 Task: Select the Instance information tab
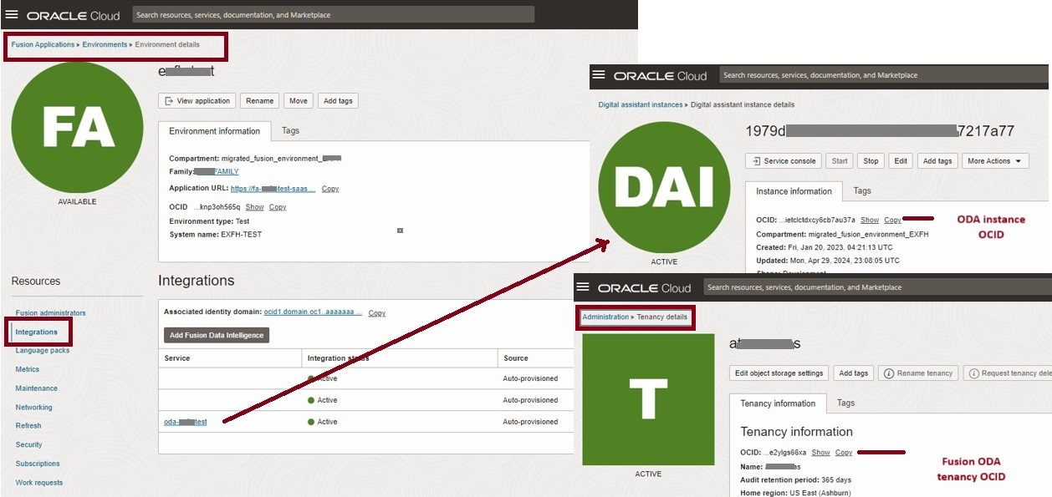click(794, 191)
